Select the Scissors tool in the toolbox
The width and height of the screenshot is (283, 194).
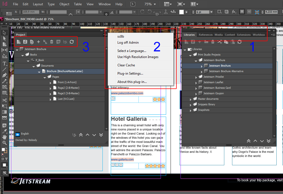click(x=4, y=100)
